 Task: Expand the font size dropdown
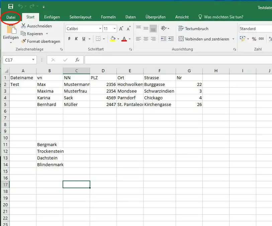[x=114, y=29]
